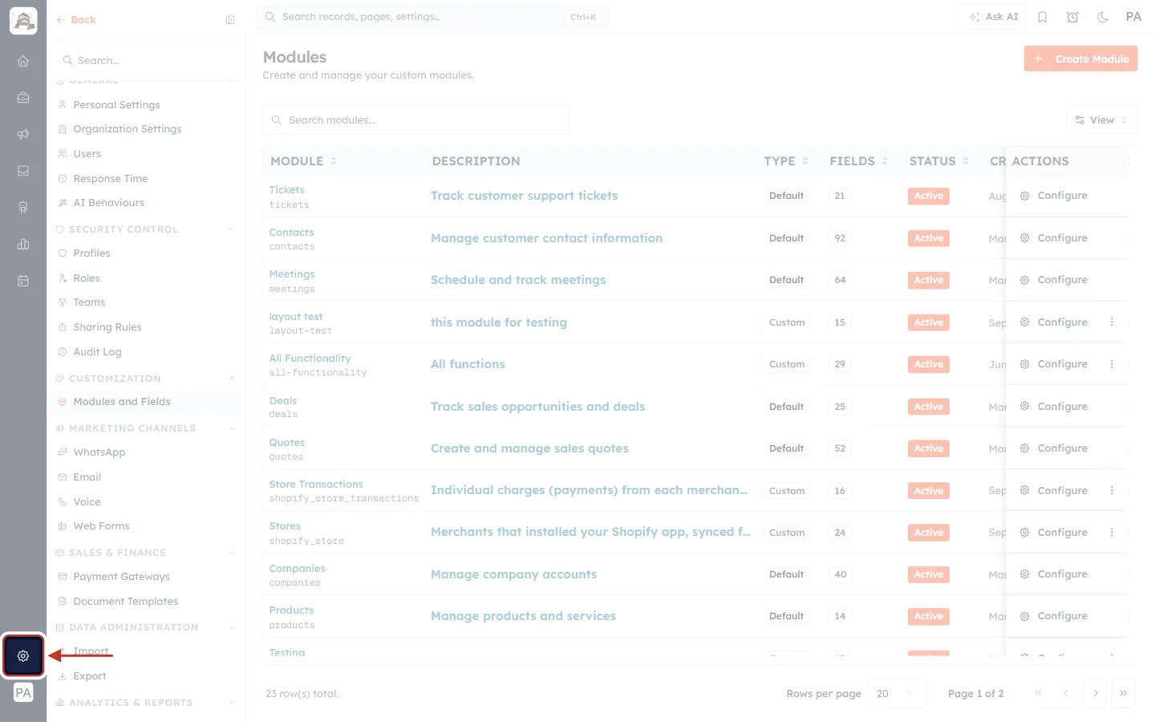Open the settings gear in left rail

tap(23, 656)
